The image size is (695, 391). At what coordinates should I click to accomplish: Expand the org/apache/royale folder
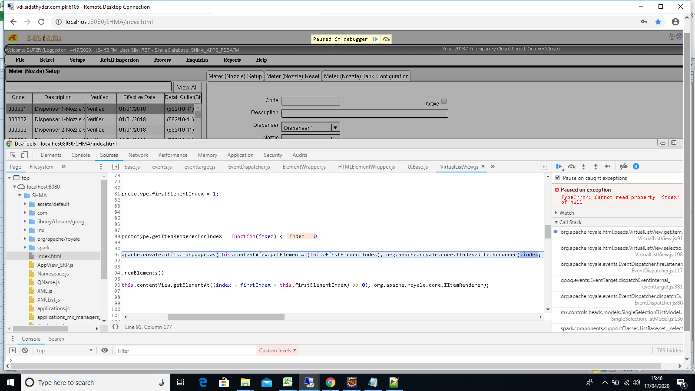[25, 239]
